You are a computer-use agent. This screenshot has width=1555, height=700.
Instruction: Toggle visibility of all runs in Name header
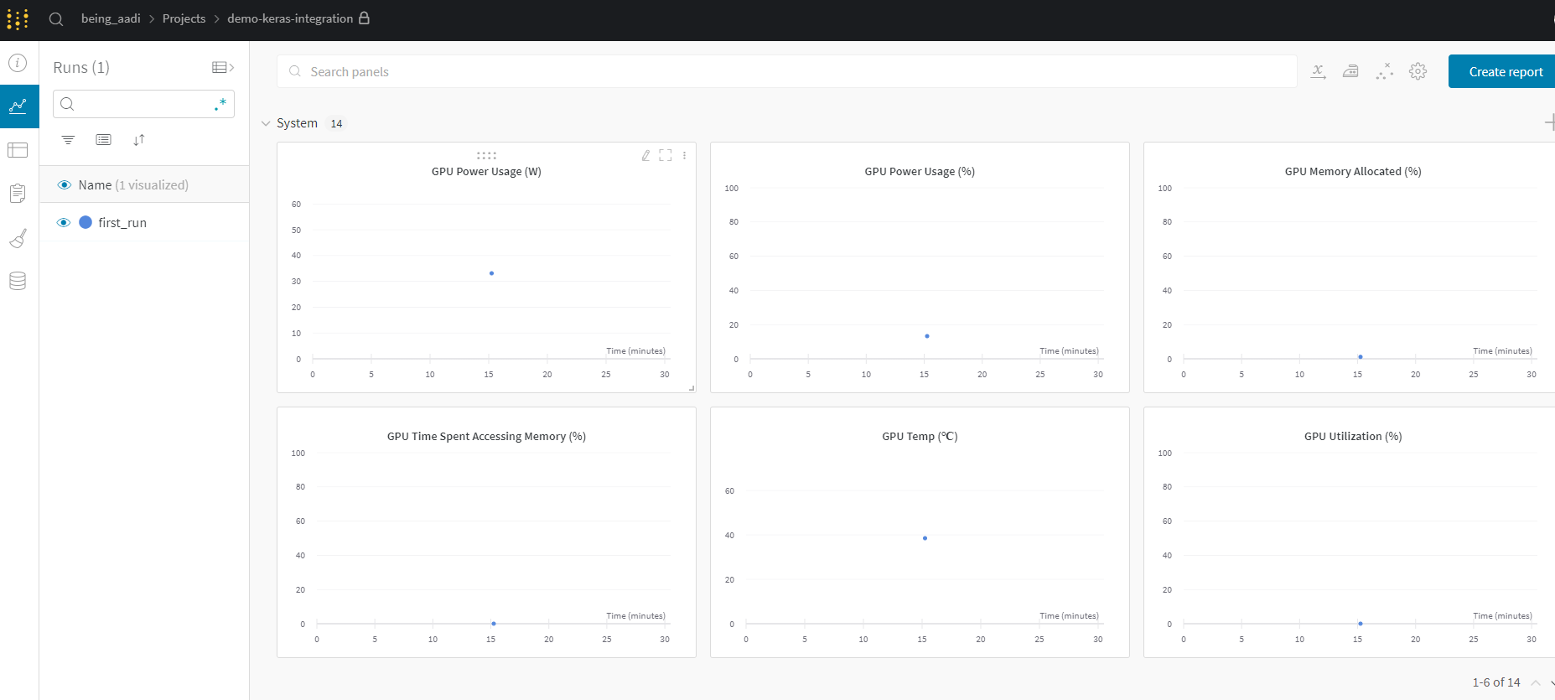[64, 185]
